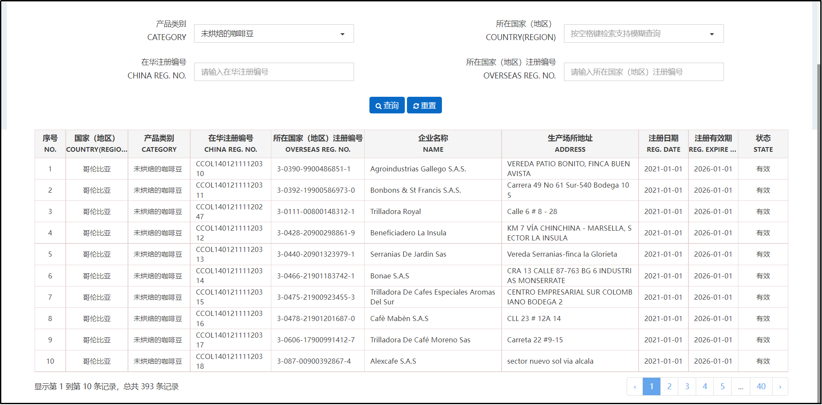Click overseas reg no 3-0428-20900298861-9
Image resolution: width=822 pixels, height=405 pixels.
316,233
